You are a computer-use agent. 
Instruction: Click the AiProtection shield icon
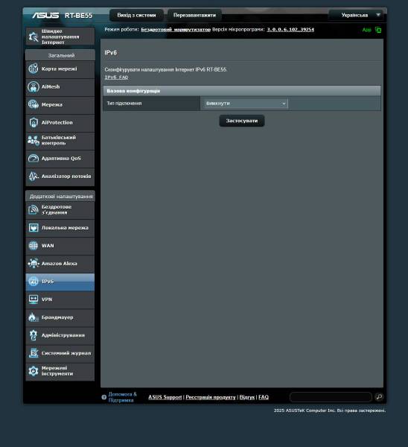[x=34, y=123]
